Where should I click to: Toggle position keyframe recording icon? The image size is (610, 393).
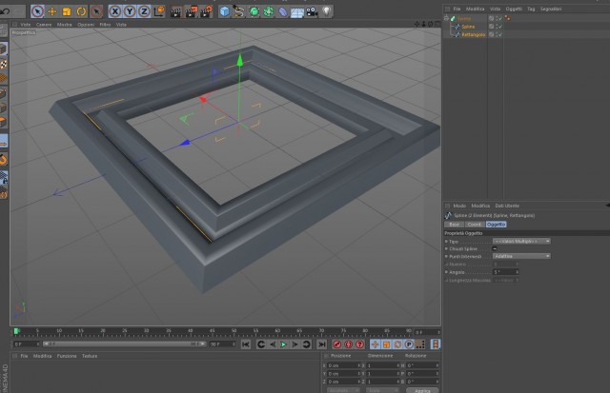(375, 344)
